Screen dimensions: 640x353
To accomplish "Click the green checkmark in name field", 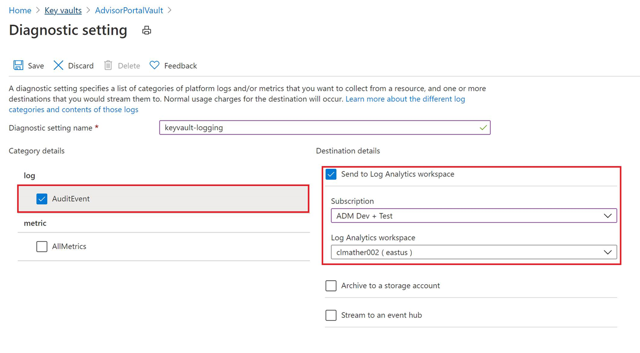I will (483, 128).
